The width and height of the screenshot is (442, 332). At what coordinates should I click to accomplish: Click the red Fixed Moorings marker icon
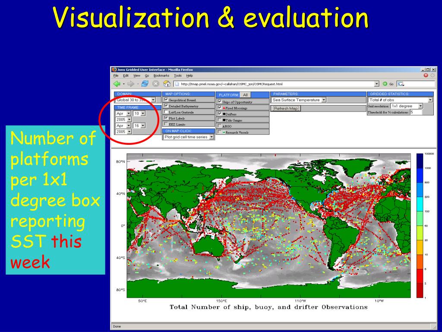(x=224, y=108)
